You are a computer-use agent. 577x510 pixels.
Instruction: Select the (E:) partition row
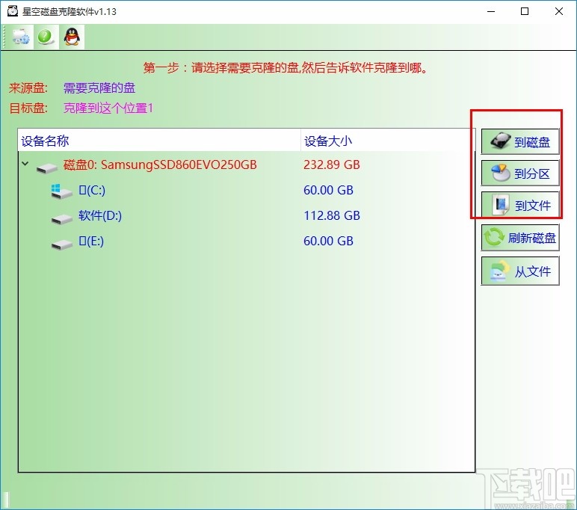pos(246,241)
